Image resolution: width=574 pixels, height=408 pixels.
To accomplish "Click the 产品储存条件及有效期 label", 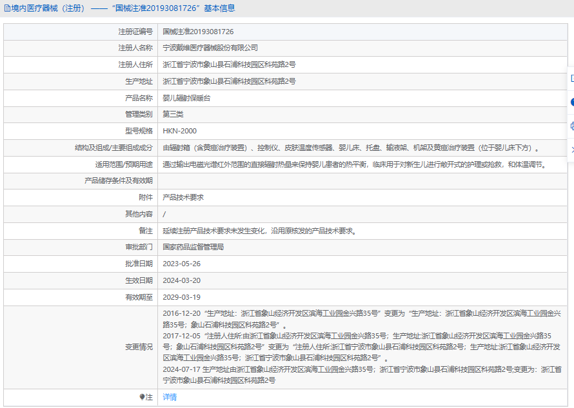I will (119, 180).
